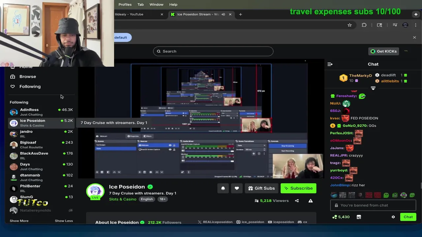
Task: Click Show More in Following list
Action: click(19, 221)
